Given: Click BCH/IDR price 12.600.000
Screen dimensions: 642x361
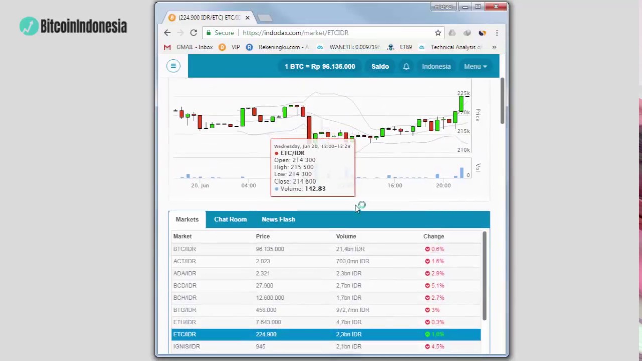Looking at the screenshot, I should pos(270,298).
